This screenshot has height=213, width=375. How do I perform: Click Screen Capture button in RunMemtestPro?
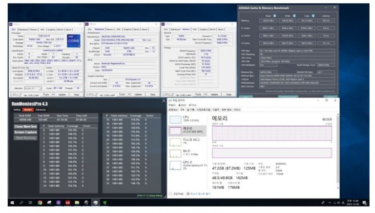coord(25,132)
